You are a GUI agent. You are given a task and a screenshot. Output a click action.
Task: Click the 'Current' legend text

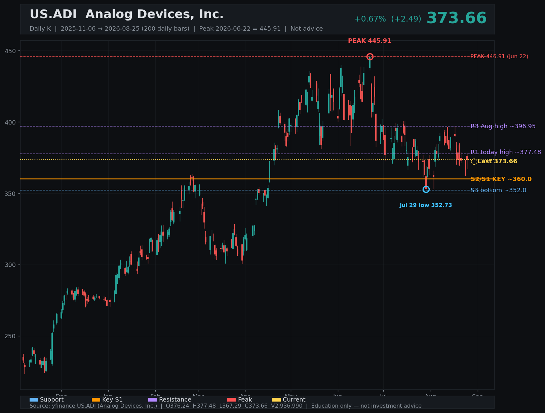294,400
